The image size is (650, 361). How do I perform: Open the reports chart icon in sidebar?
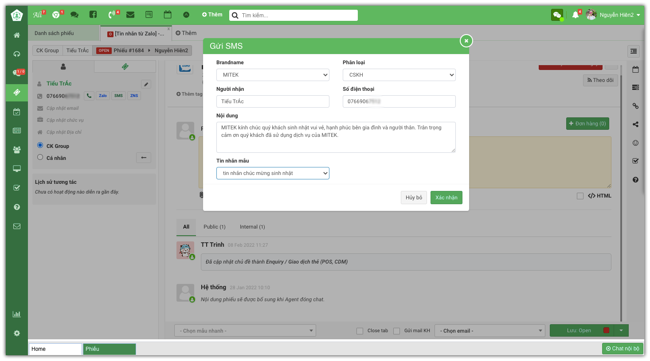[x=17, y=314]
